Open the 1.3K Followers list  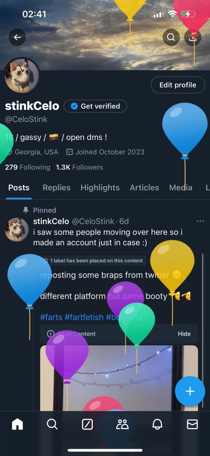[x=80, y=167]
